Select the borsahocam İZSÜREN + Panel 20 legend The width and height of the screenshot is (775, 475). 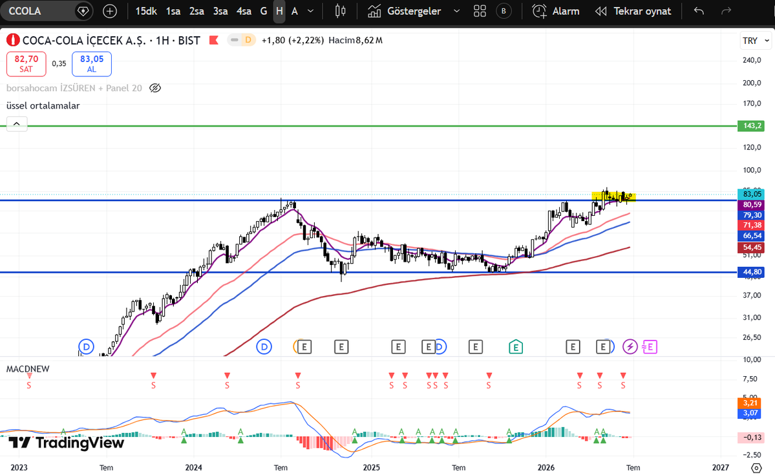pyautogui.click(x=74, y=88)
